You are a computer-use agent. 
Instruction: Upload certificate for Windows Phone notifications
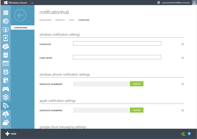136,84
